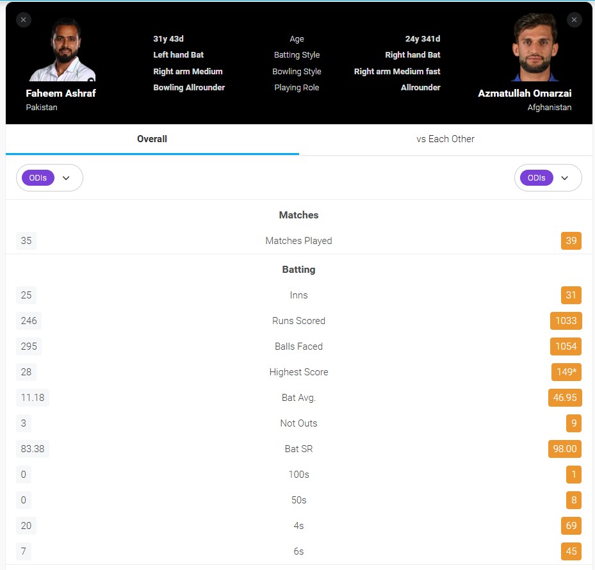Click the highlighted 45 sixes badge
The image size is (595, 570).
pos(571,551)
